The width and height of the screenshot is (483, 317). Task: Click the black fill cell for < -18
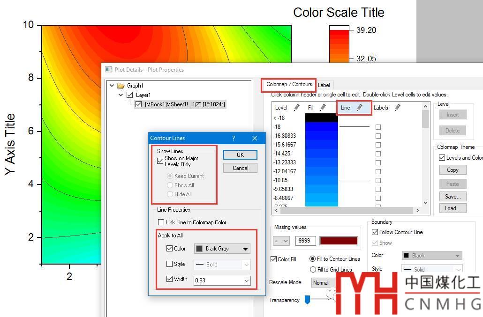[322, 118]
